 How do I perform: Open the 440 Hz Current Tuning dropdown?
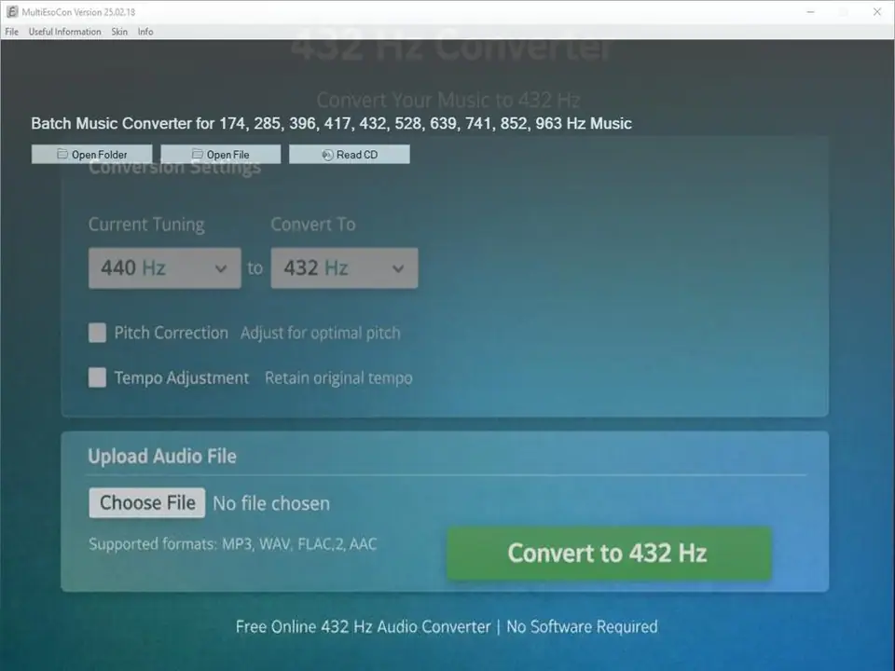[164, 267]
